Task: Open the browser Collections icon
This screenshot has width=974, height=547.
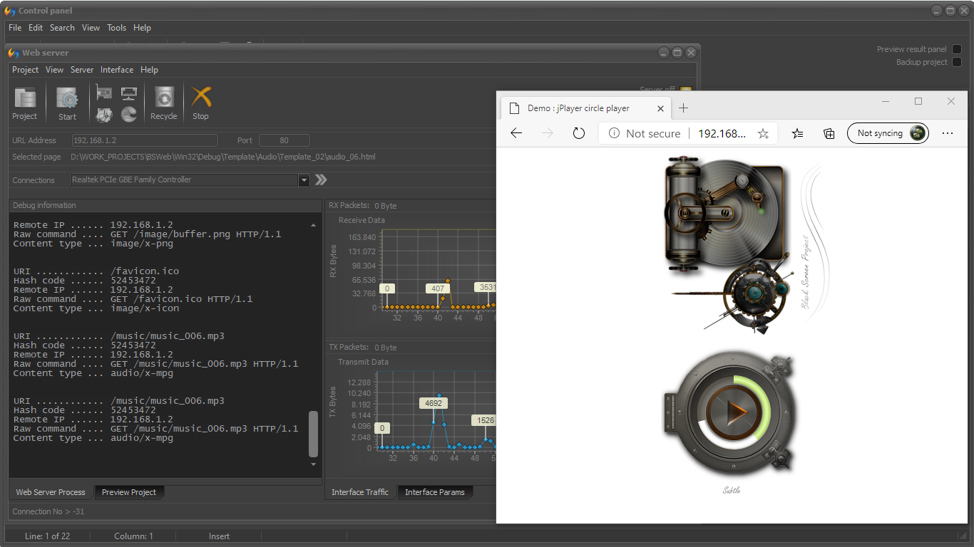Action: click(829, 133)
